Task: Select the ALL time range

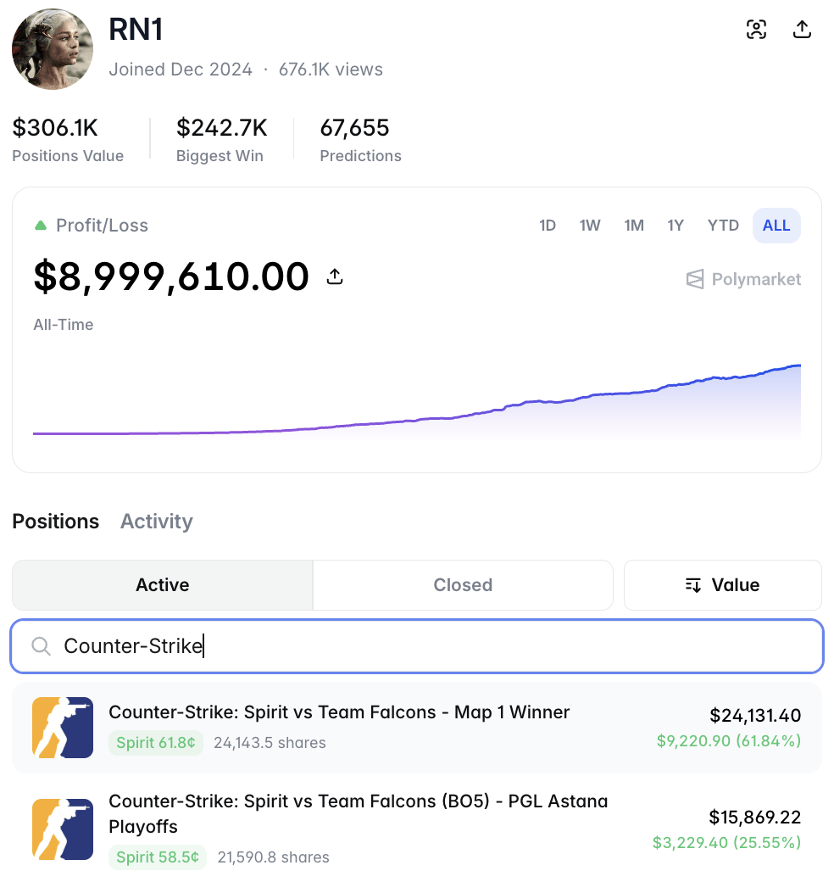Action: [x=776, y=226]
